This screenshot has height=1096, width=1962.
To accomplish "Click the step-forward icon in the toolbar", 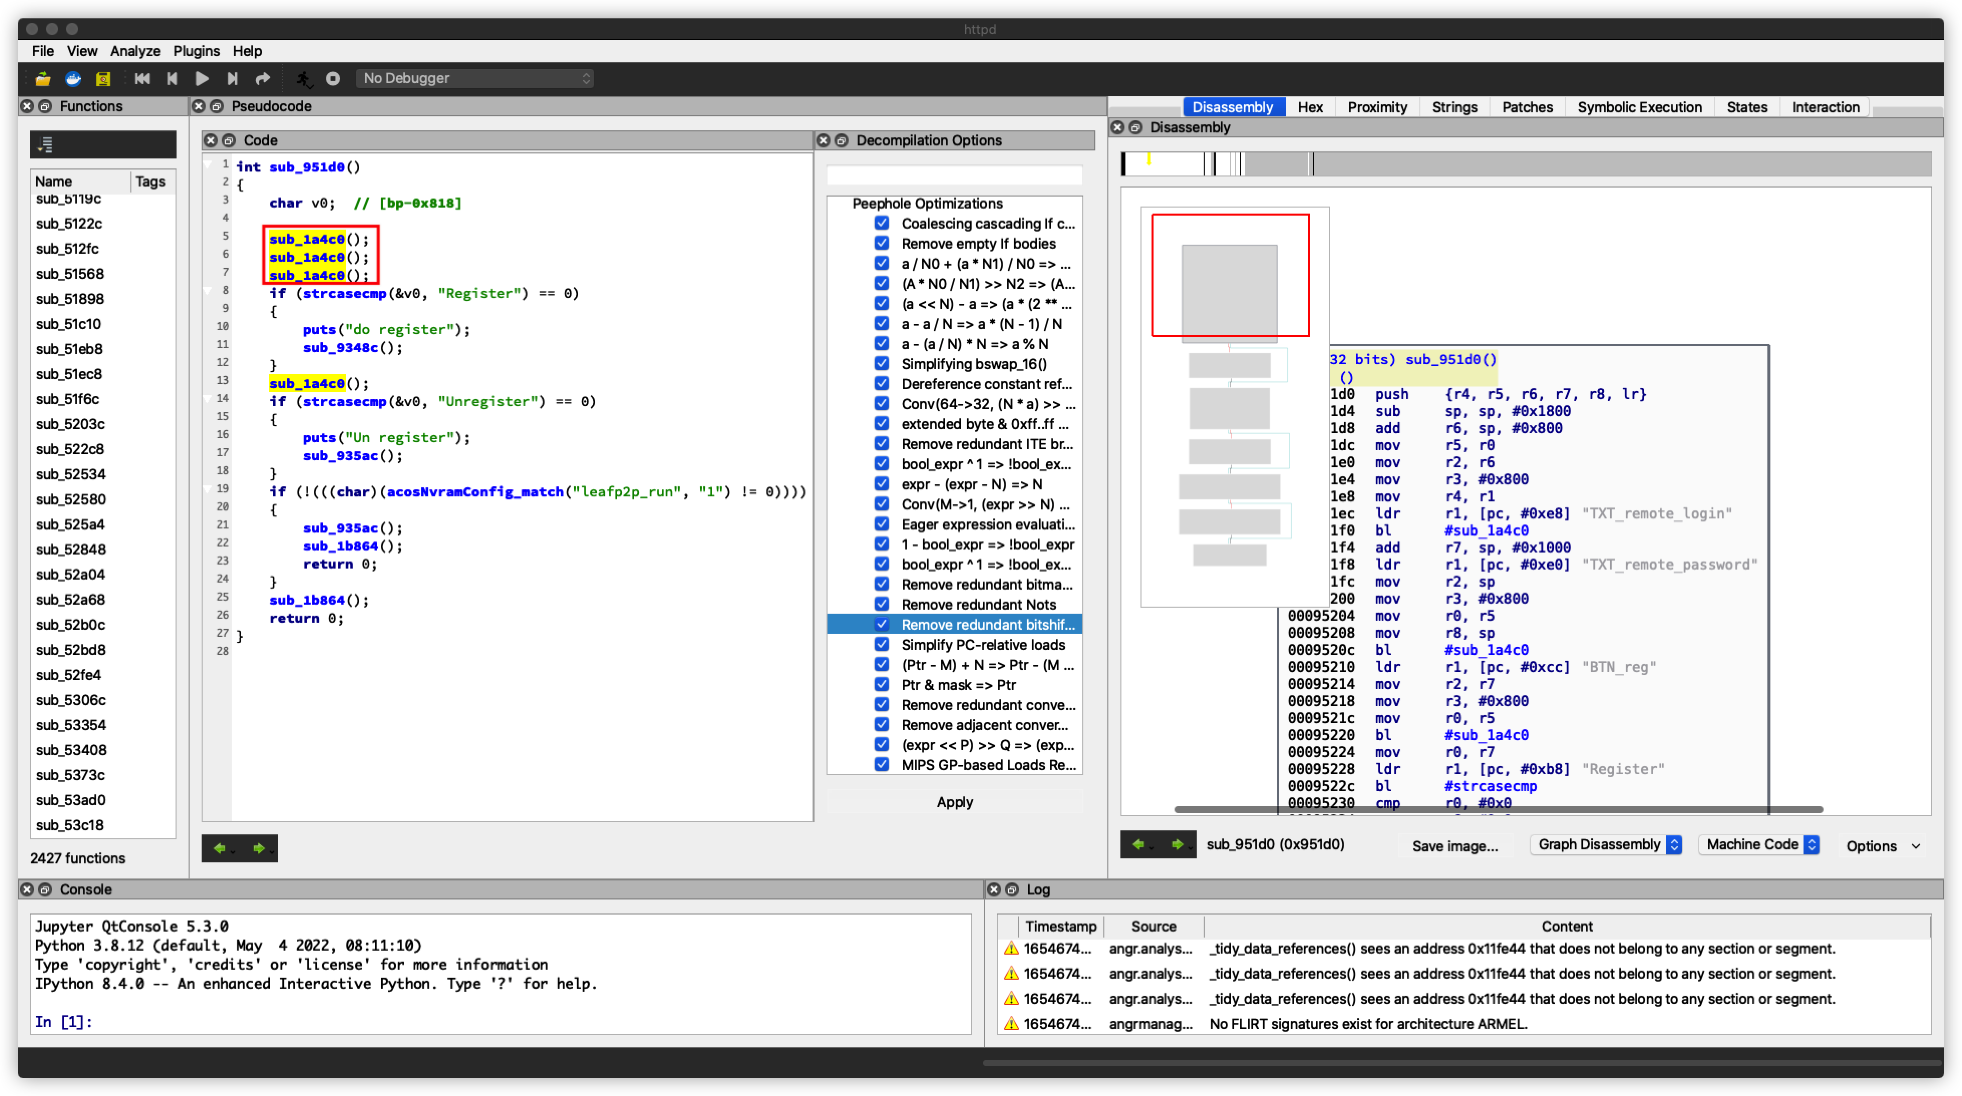I will [x=232, y=78].
